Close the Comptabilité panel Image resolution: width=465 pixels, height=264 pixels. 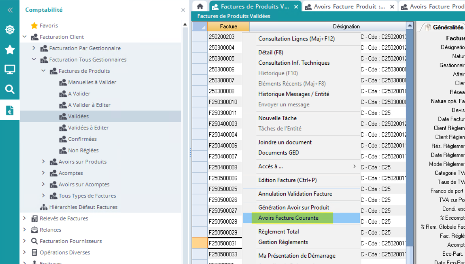point(183,10)
